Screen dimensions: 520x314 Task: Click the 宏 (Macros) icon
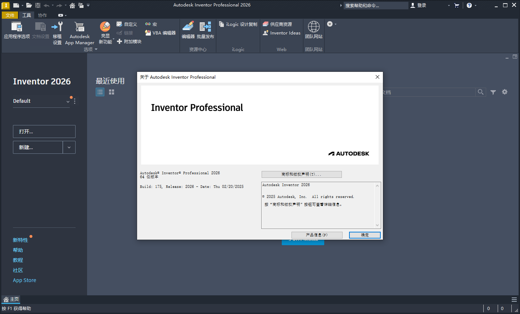coord(151,24)
